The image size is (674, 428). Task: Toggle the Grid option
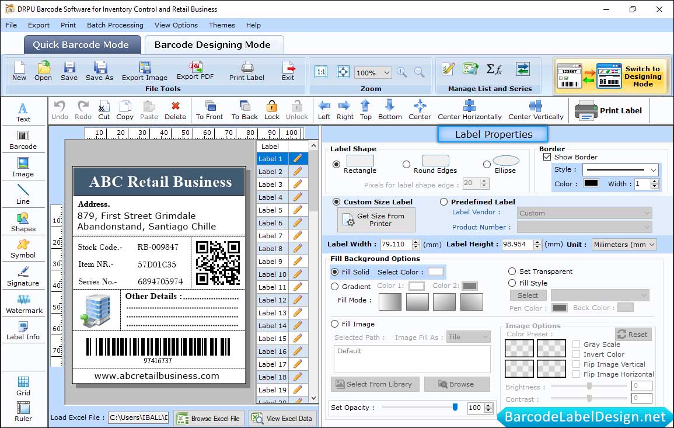[23, 386]
